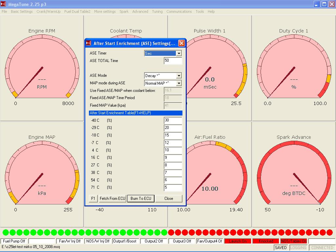Screen dimensions: 336x252
Task: Click the Output3 Off indicator
Action: click(182, 241)
